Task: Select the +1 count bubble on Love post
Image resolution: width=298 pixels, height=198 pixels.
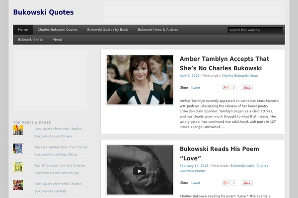Action: point(233,183)
